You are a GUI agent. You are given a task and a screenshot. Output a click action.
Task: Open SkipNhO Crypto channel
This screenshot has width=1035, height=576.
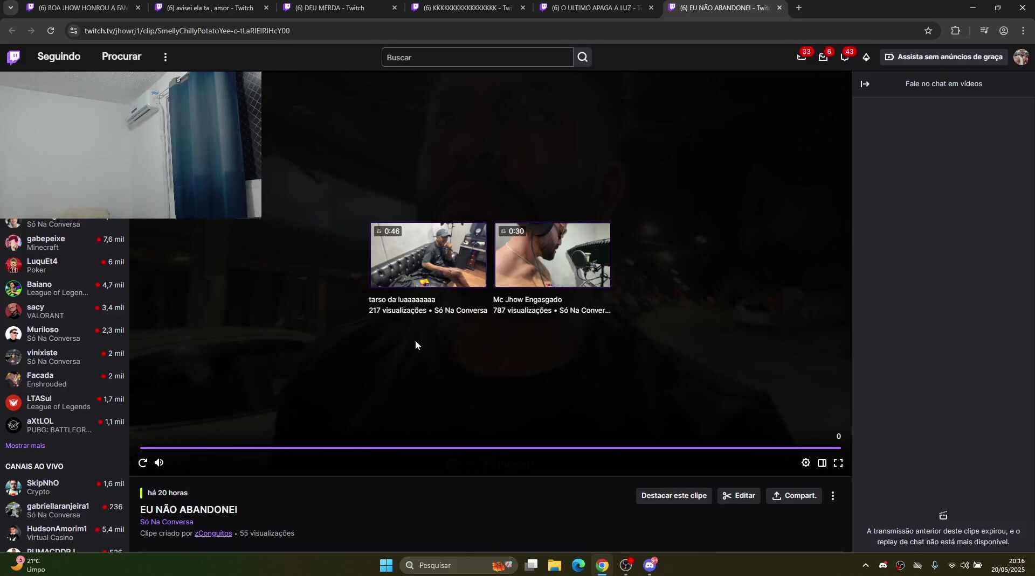pyautogui.click(x=65, y=487)
